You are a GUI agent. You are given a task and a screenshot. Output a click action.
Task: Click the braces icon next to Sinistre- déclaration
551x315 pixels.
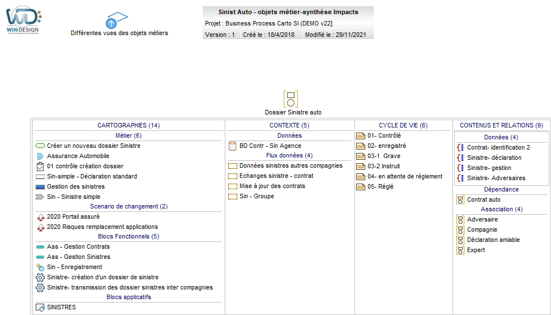(460, 158)
